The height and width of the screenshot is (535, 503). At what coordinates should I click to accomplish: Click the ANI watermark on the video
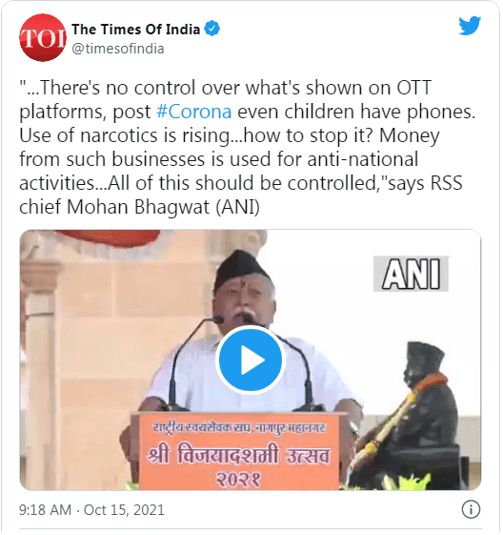pos(411,274)
